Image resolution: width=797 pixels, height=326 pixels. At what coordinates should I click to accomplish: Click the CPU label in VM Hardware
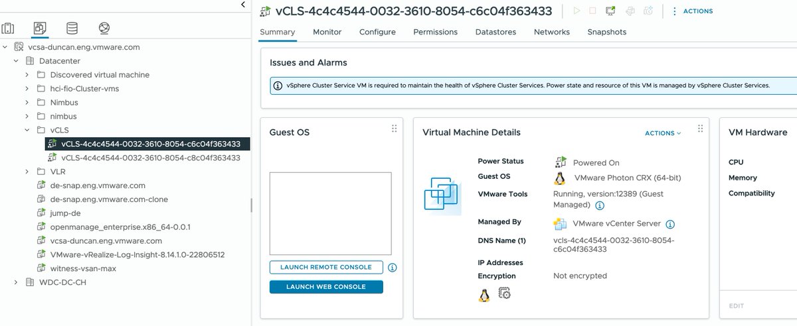tap(736, 162)
